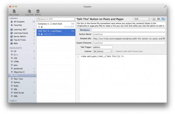The width and height of the screenshot is (175, 114).
Task: Click the Remove trash icon
Action: [38, 11]
